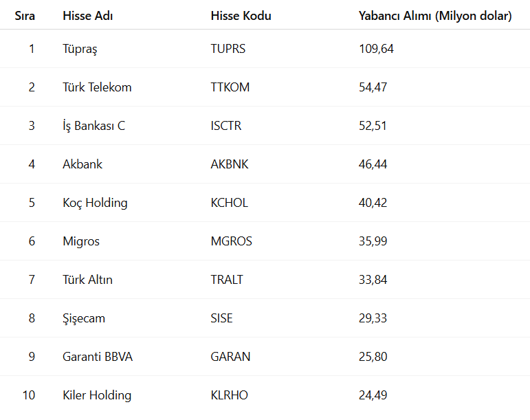The height and width of the screenshot is (420, 530).
Task: Click the Hisse Adı column header
Action: point(87,16)
